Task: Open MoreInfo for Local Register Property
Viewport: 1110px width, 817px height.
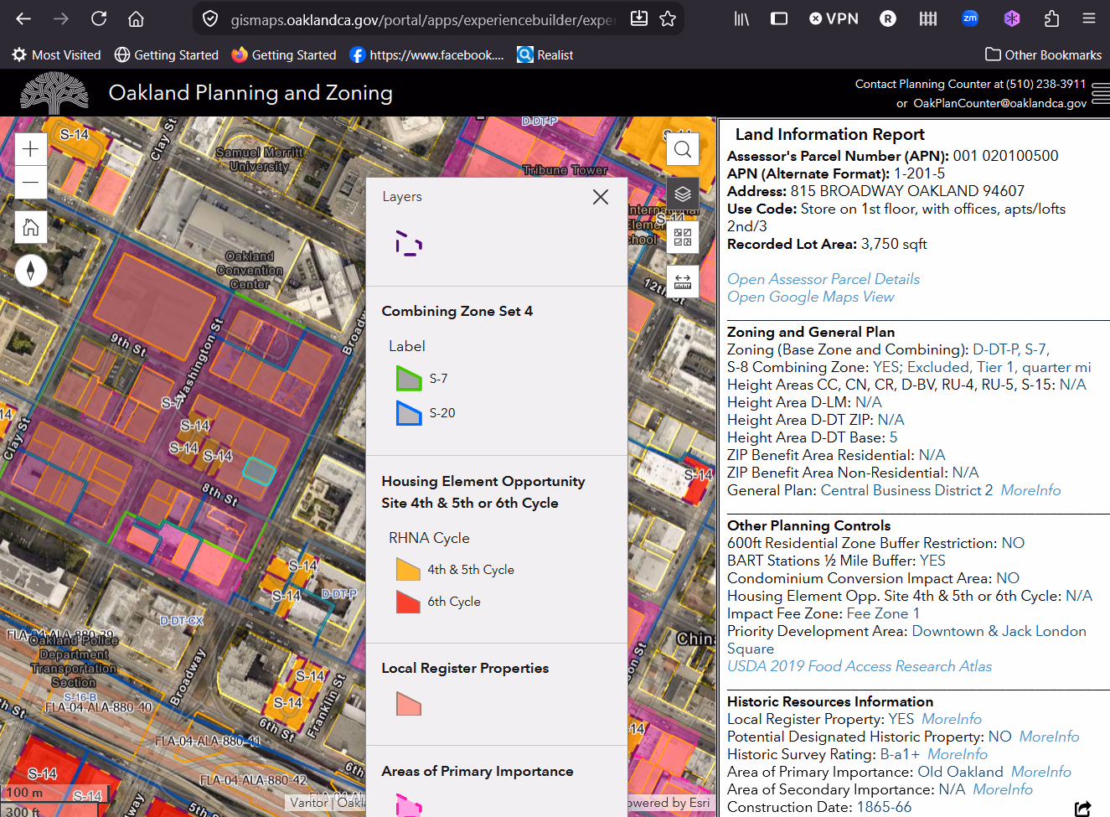Action: tap(952, 719)
